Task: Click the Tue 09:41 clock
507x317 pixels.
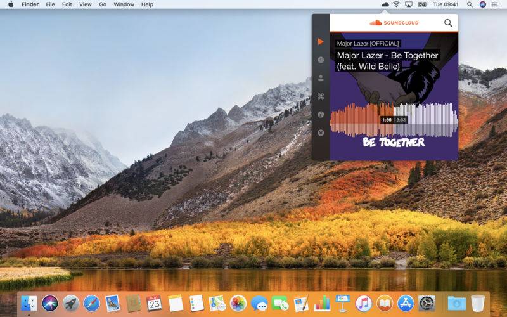Action: click(x=446, y=4)
